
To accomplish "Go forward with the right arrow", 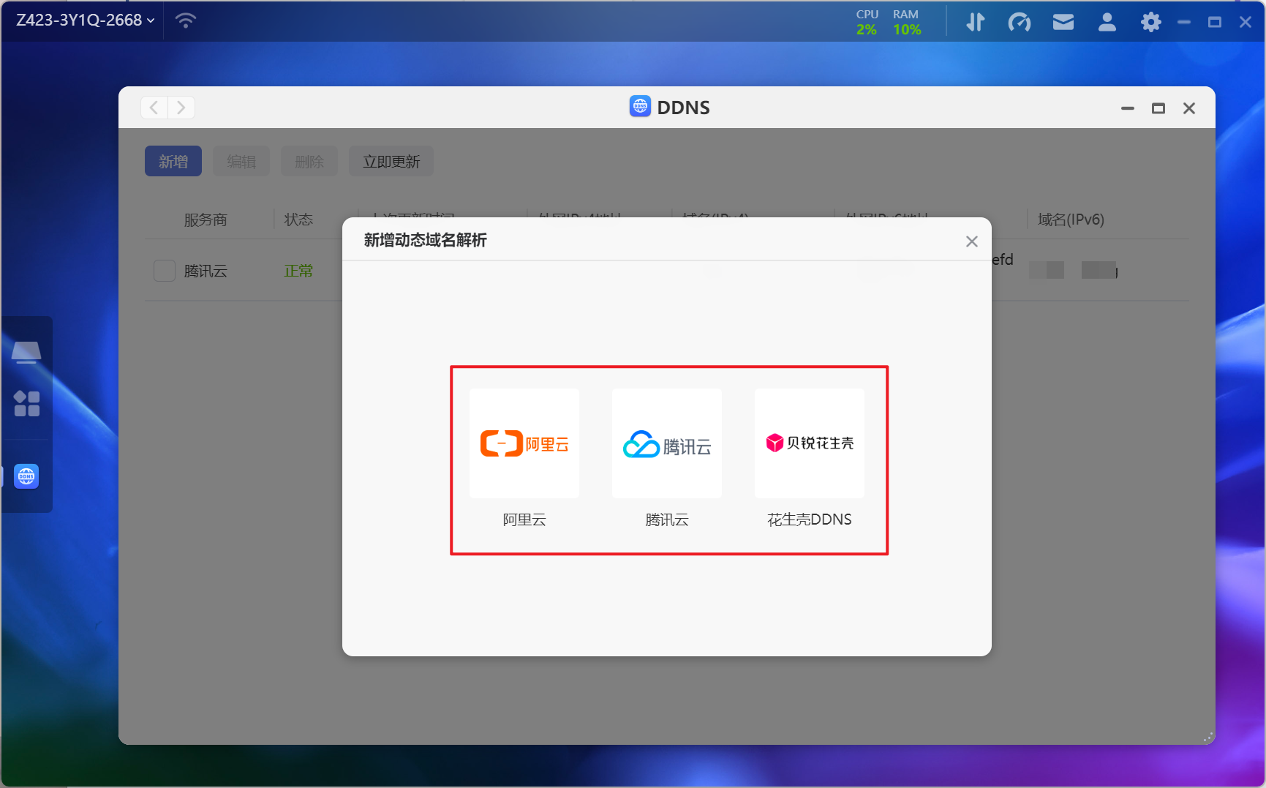I will [x=181, y=108].
